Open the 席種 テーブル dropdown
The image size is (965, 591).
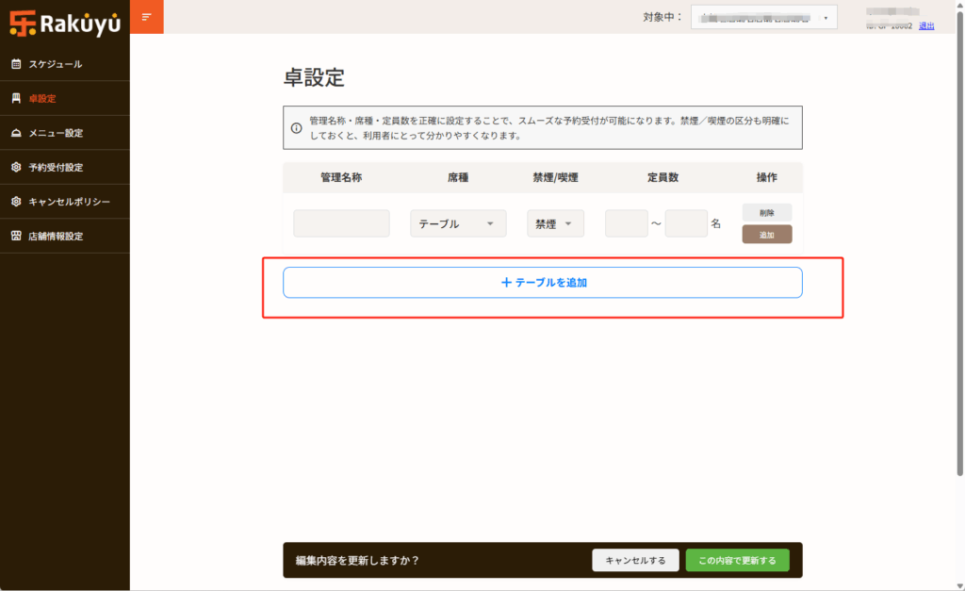(458, 223)
